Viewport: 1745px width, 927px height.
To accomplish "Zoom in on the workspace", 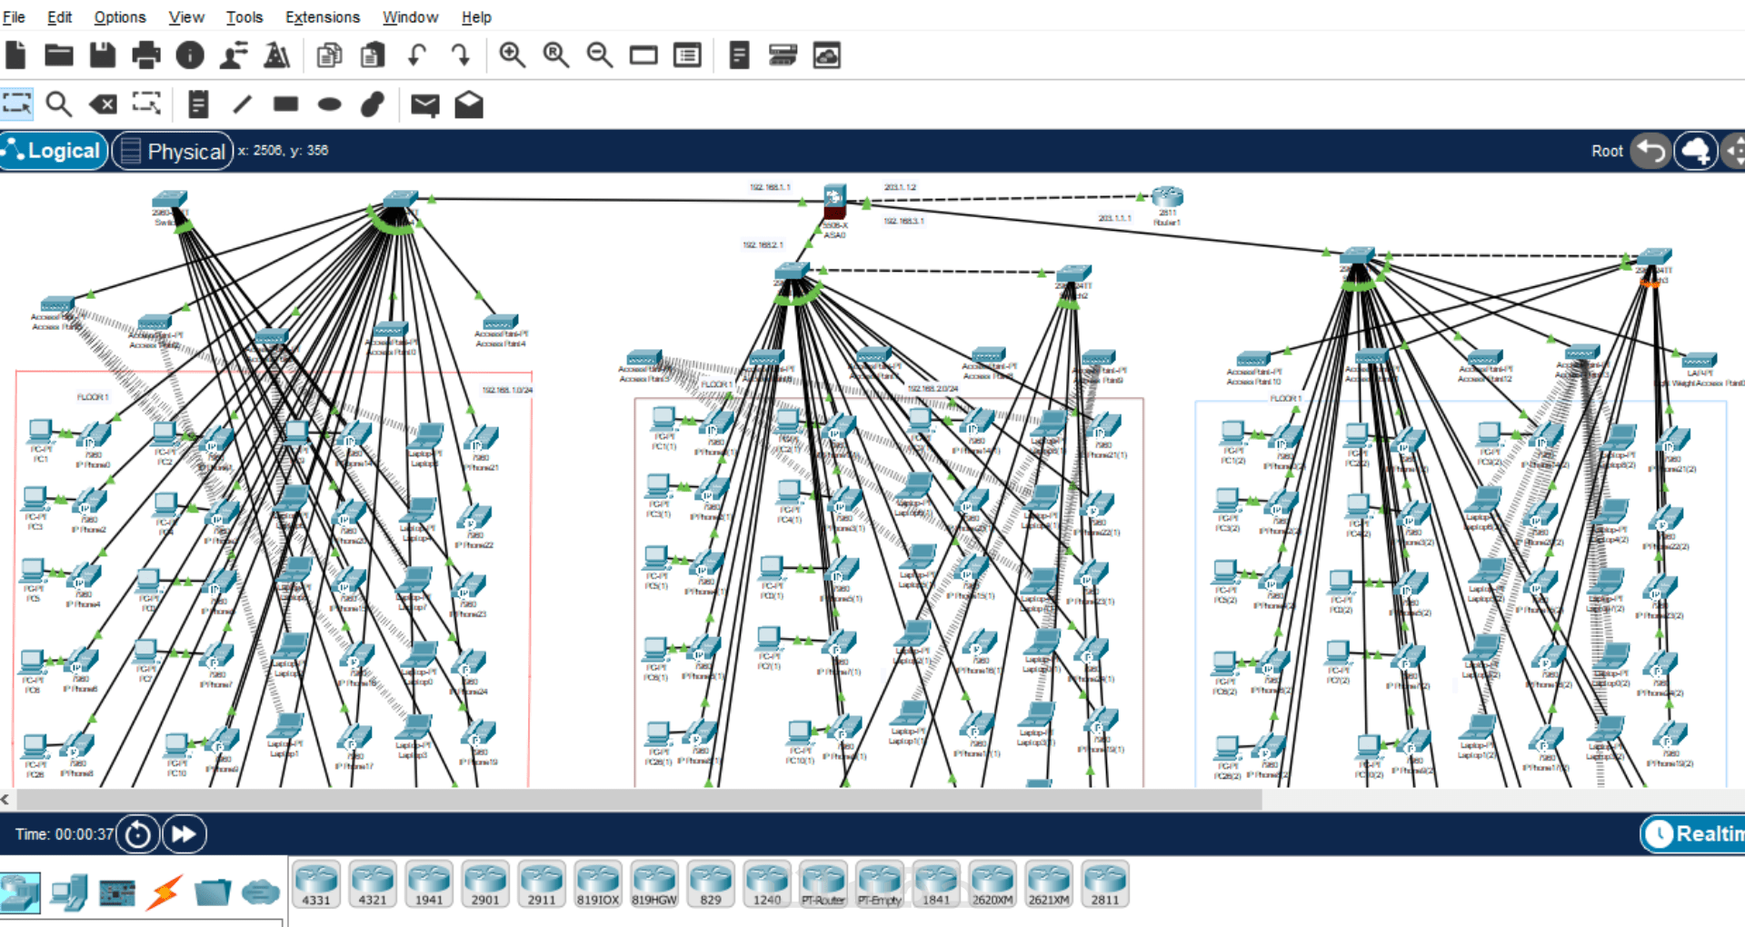I will [513, 55].
